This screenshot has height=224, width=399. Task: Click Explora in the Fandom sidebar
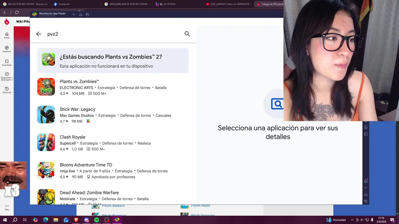click(x=7, y=49)
